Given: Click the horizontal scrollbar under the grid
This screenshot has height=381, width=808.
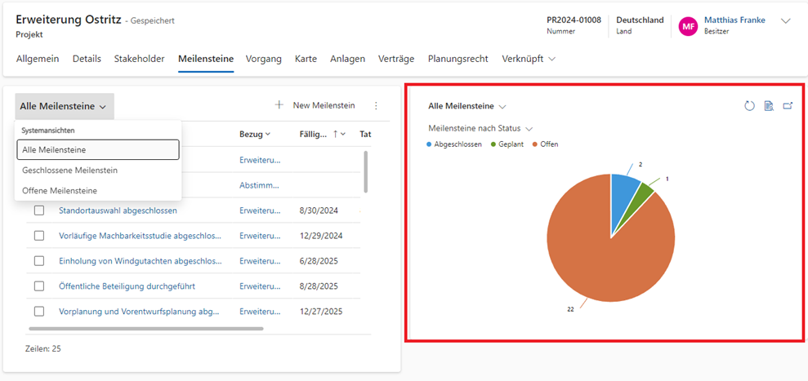Looking at the screenshot, I should tap(145, 329).
